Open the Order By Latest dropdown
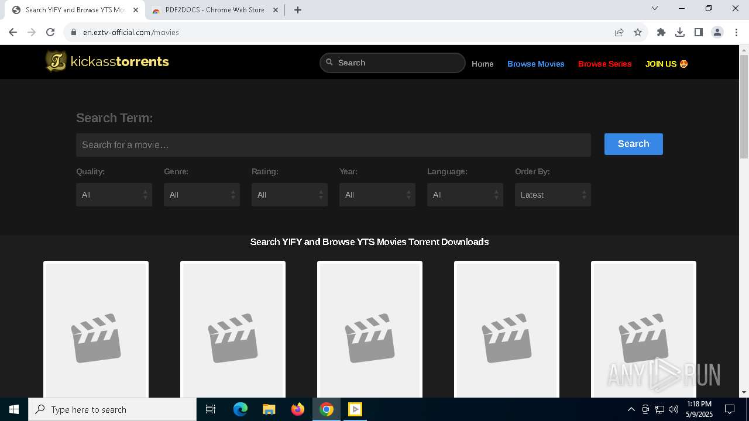The width and height of the screenshot is (749, 421). 553,195
